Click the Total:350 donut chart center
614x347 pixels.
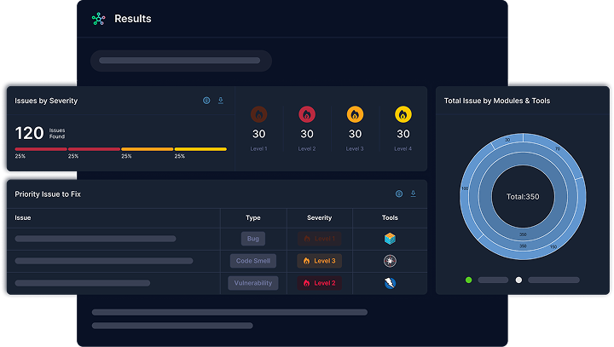pos(523,197)
